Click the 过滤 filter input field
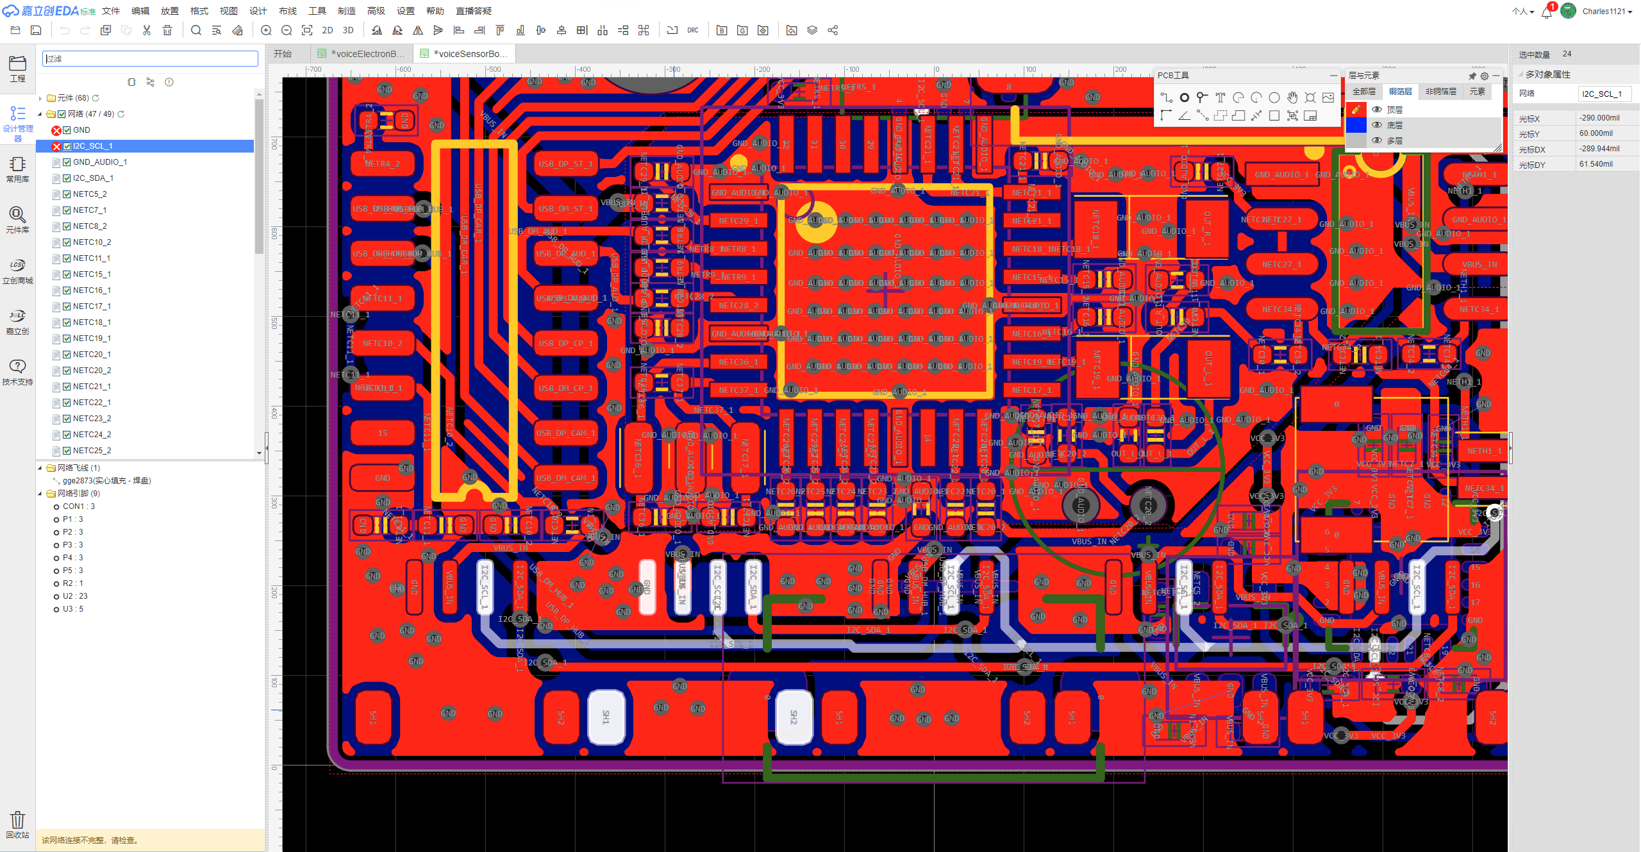 [150, 58]
